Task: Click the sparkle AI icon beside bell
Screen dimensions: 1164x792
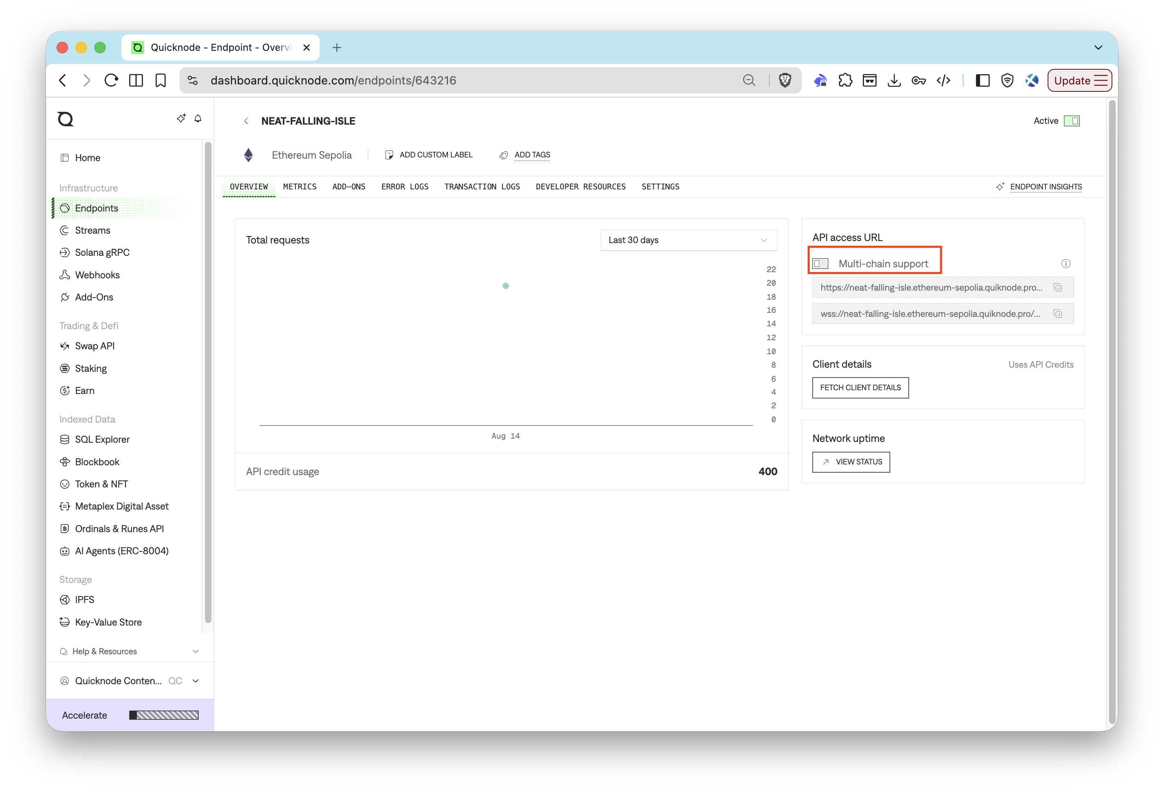Action: [181, 118]
